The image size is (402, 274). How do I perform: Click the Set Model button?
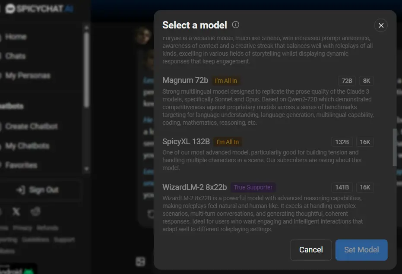point(361,250)
